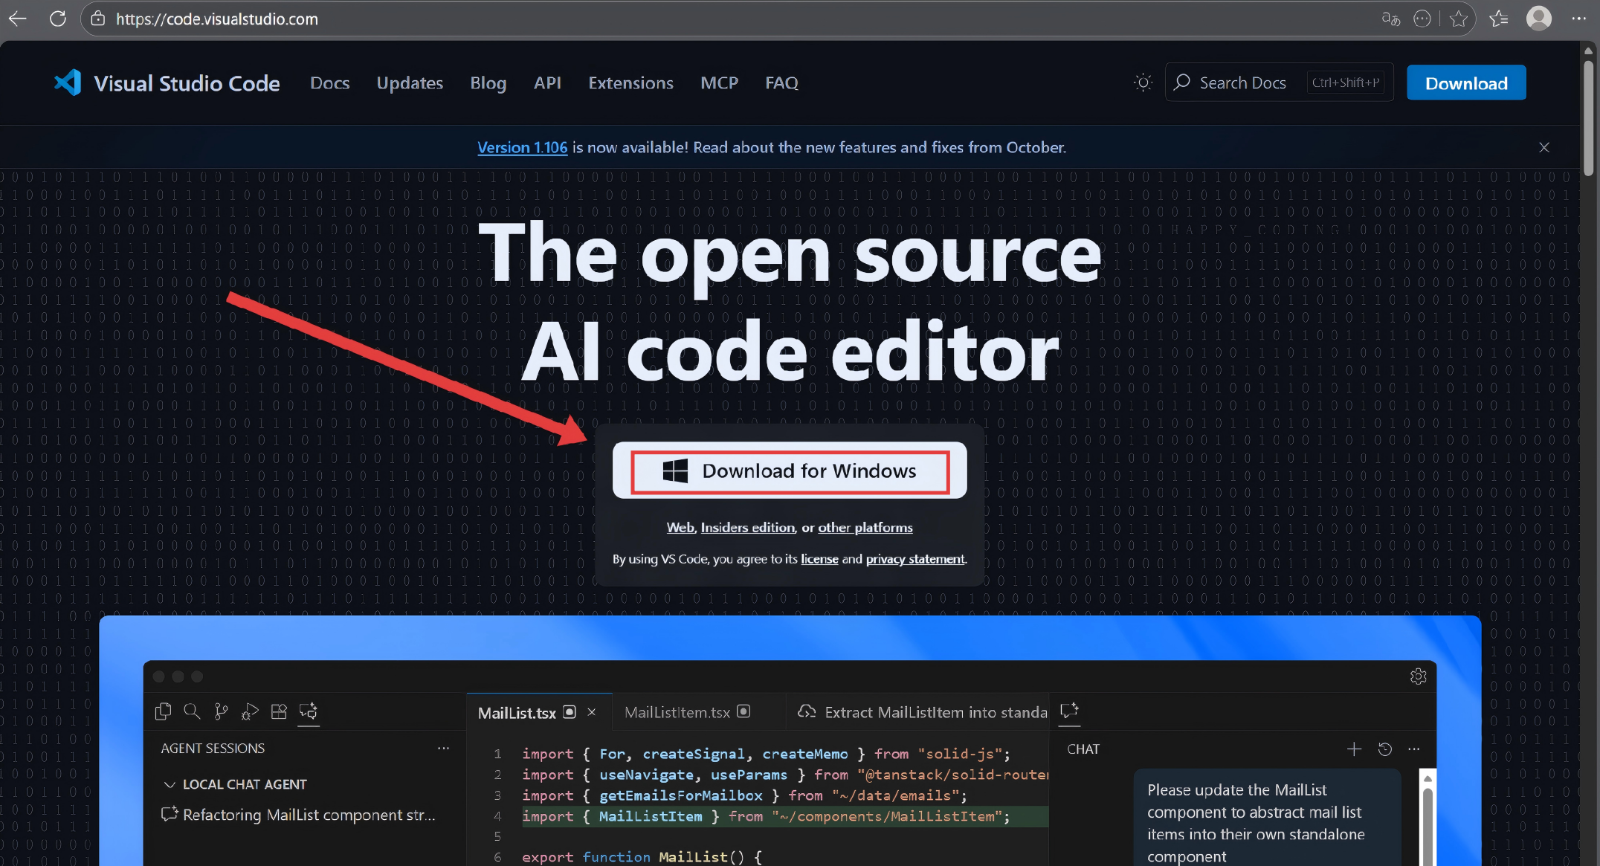
Task: Open the Source Control view icon
Action: (x=221, y=711)
